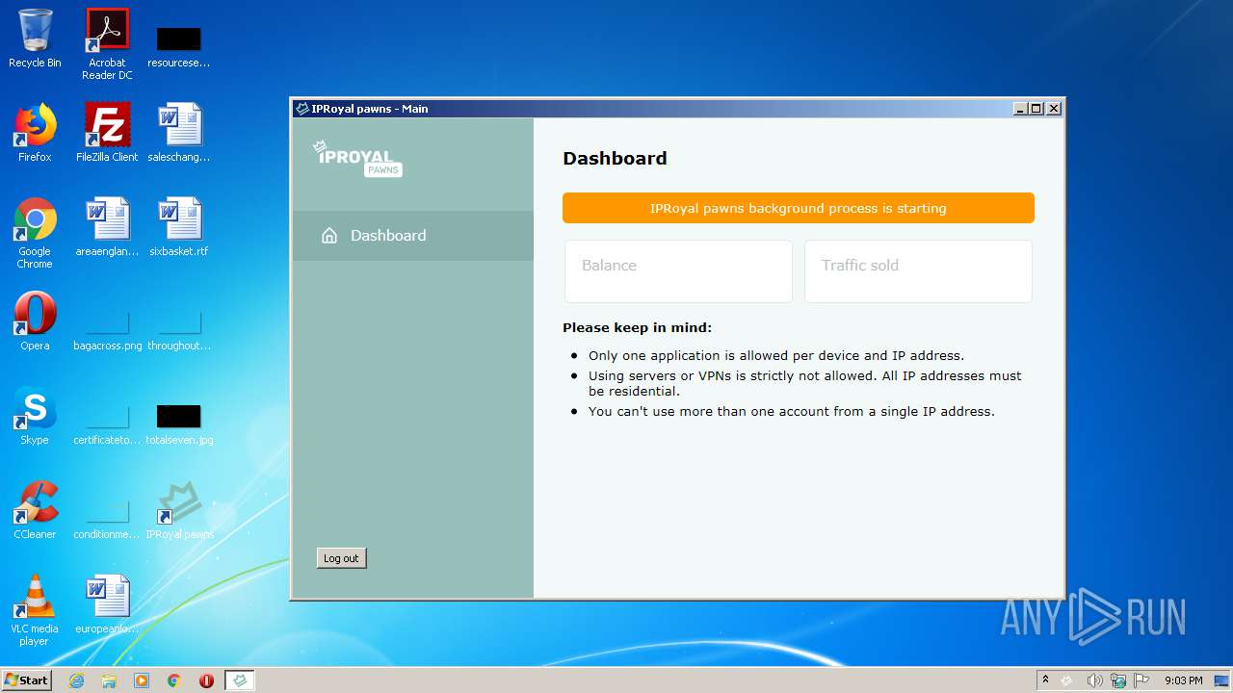Viewport: 1233px width, 693px height.
Task: Select the saleschang... Word document
Action: 179,133
